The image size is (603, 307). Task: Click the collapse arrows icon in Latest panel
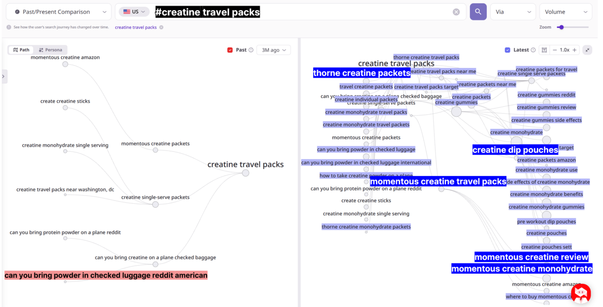[x=587, y=50]
